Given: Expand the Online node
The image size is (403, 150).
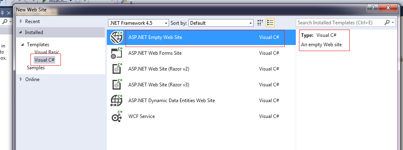Looking at the screenshot, I should pyautogui.click(x=21, y=79).
